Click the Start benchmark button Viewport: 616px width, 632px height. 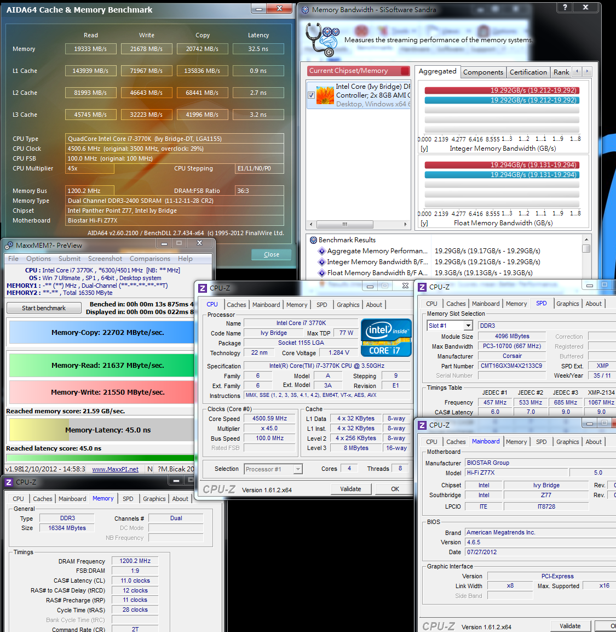44,308
